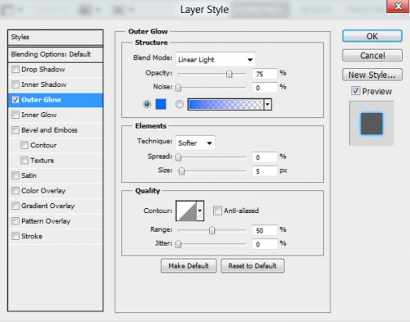Click the Jitter slider handle
Image resolution: width=410 pixels, height=322 pixels.
[178, 244]
